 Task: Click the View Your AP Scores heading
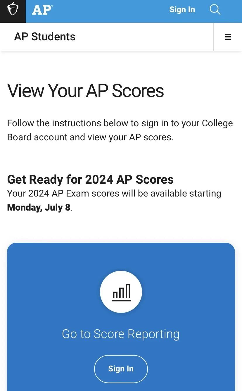[x=85, y=91]
